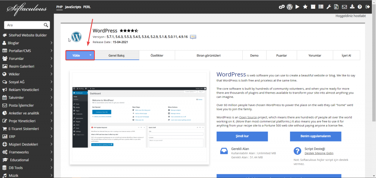Image resolution: width=376 pixels, height=178 pixels.
Task: Follow the Open Source link
Action: [x=248, y=117]
